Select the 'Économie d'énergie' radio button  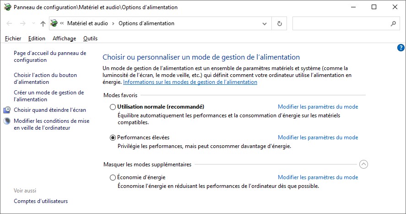(x=113, y=177)
